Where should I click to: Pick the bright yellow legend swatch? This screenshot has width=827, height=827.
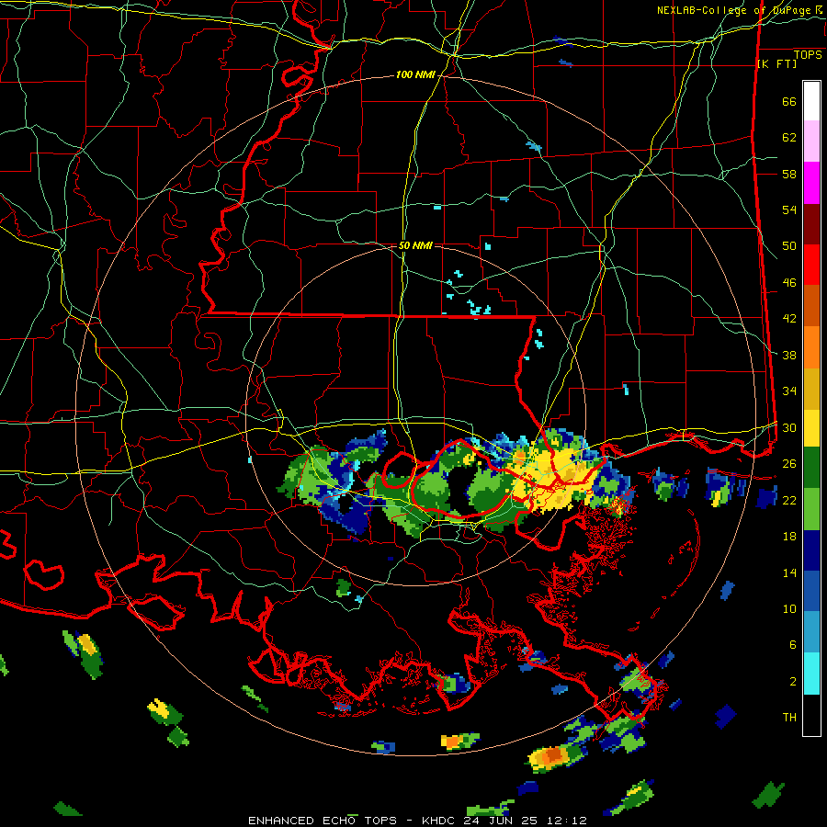[811, 428]
